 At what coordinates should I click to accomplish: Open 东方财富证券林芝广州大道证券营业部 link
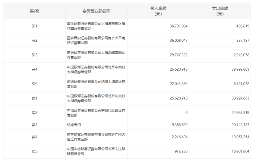(x=96, y=137)
